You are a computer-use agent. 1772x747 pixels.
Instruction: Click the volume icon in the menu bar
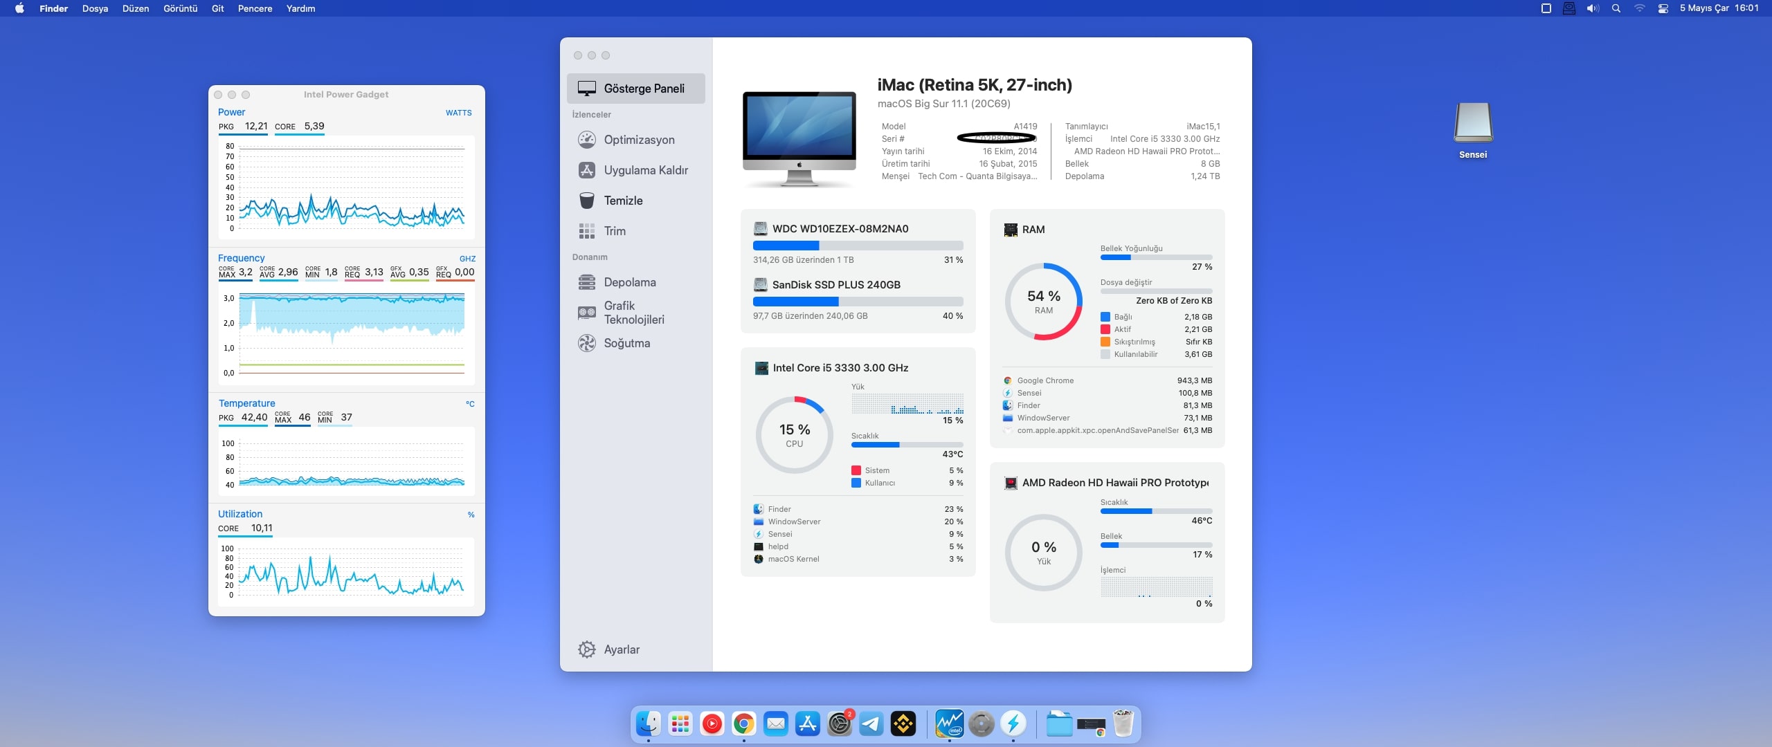point(1593,8)
